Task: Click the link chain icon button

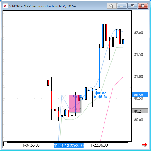Action: click(x=111, y=6)
